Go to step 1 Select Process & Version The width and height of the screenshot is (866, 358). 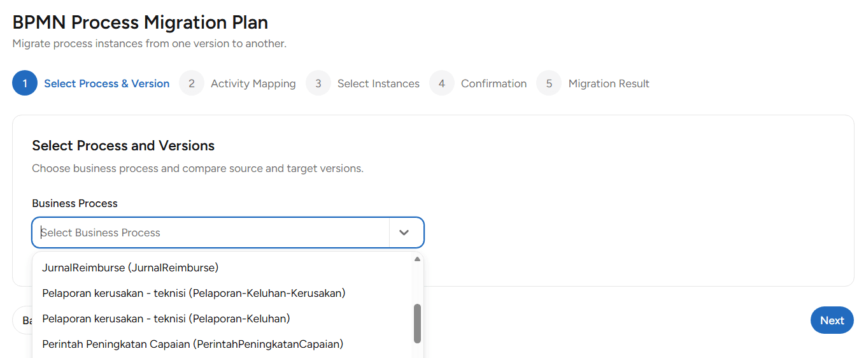pyautogui.click(x=91, y=83)
